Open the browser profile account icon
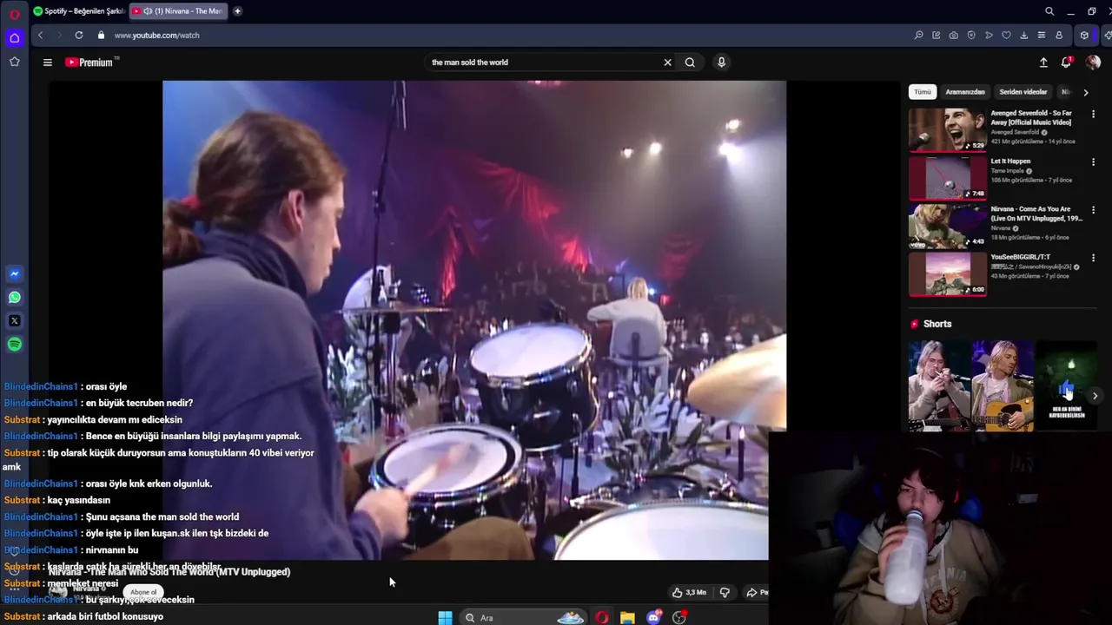Image resolution: width=1112 pixels, height=625 pixels. 1059,36
